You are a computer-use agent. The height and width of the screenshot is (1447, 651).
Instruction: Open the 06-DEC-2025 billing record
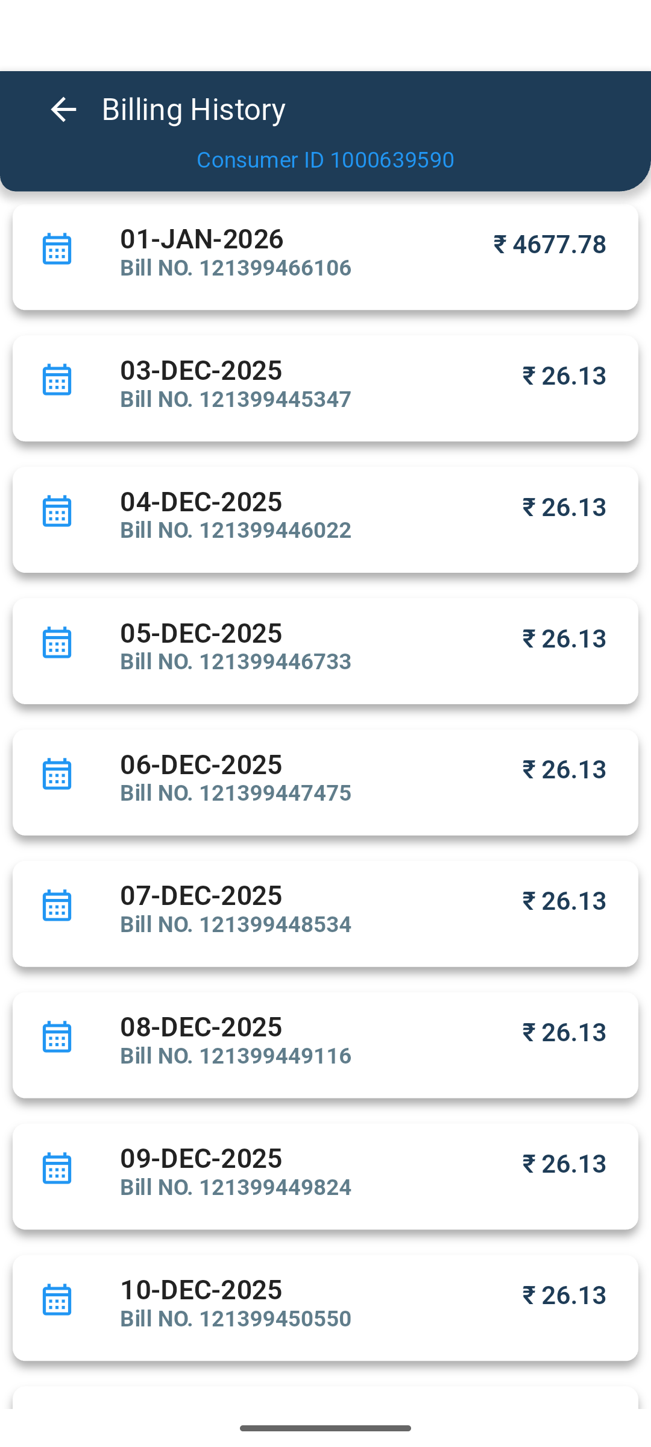[x=201, y=764]
